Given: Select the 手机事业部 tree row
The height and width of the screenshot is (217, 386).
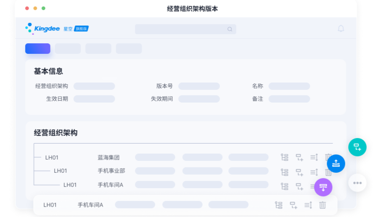Looking at the screenshot, I should point(183,171).
